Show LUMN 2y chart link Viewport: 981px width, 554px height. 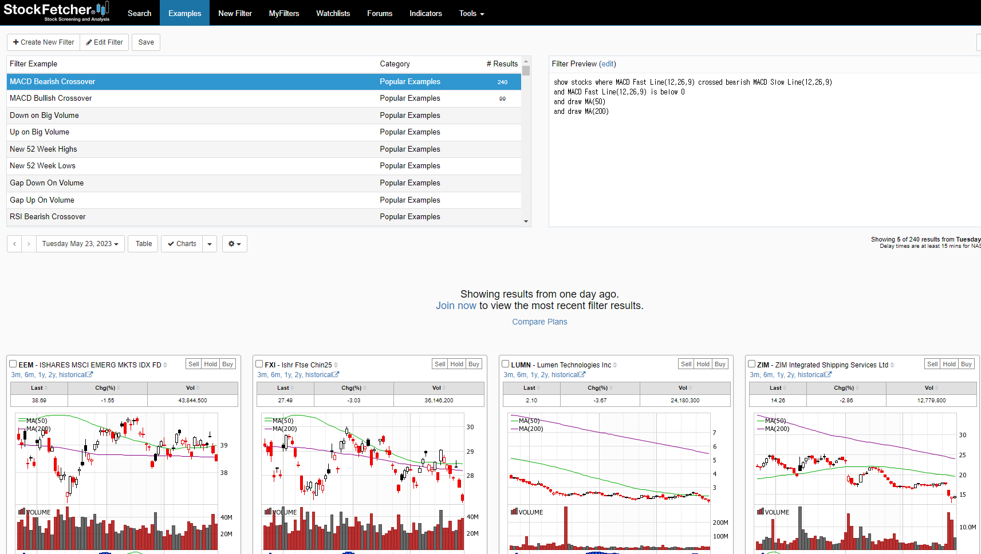(544, 375)
